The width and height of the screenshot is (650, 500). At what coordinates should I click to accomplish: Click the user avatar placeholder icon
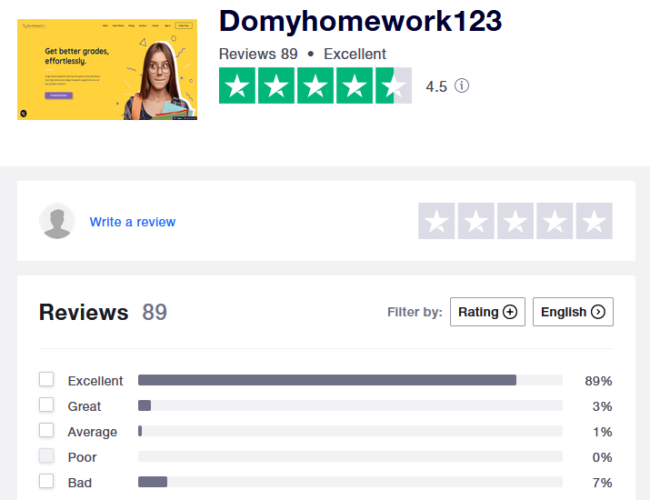(x=57, y=221)
